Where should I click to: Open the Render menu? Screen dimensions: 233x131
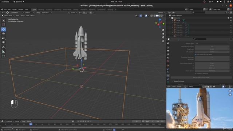pyautogui.click(x=15, y=9)
